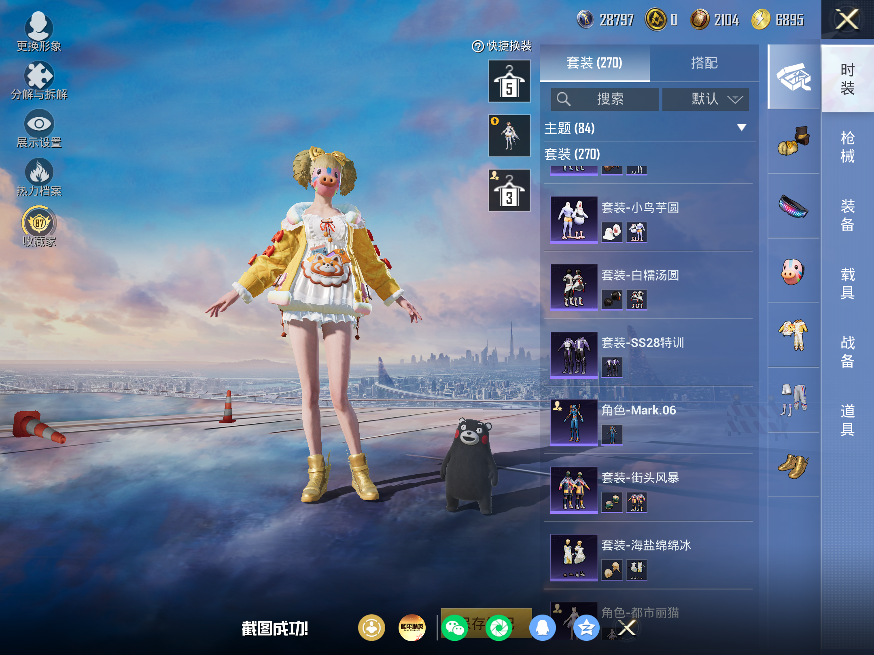Click the 搜索 search field
The image size is (874, 655).
[x=605, y=99]
